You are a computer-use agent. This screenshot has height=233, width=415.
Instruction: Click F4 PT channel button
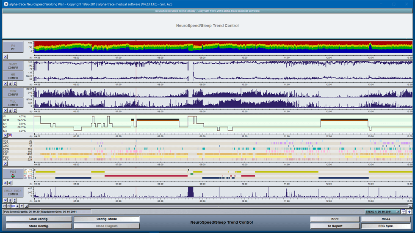(13, 48)
